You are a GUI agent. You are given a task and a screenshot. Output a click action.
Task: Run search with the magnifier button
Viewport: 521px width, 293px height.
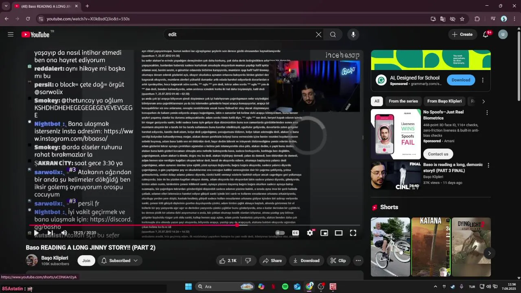pyautogui.click(x=333, y=35)
